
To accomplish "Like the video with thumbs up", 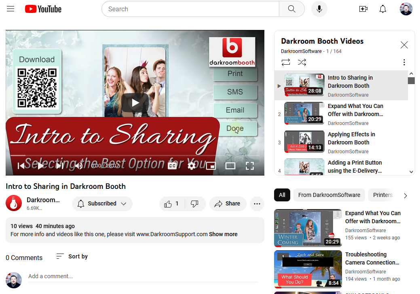I will (x=172, y=204).
